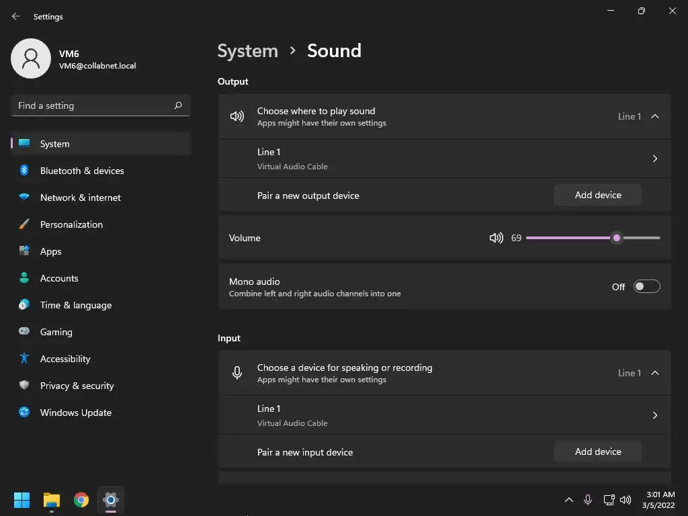
Task: Open Windows Update section
Action: coord(75,413)
